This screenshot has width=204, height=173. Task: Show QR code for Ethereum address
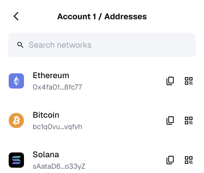click(189, 81)
